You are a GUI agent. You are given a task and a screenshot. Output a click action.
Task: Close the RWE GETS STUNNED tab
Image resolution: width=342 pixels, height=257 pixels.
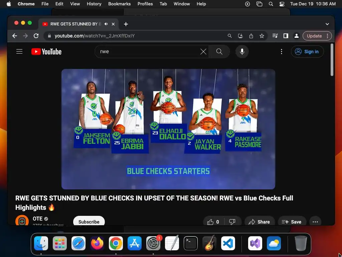[x=113, y=24]
